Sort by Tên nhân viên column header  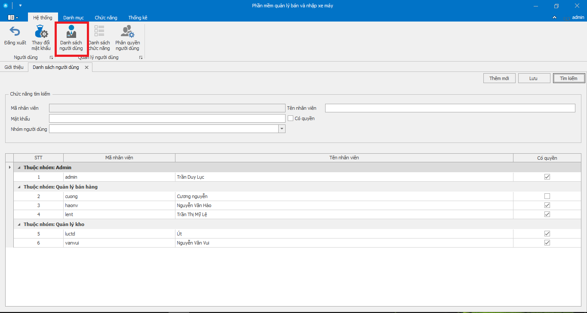click(344, 158)
